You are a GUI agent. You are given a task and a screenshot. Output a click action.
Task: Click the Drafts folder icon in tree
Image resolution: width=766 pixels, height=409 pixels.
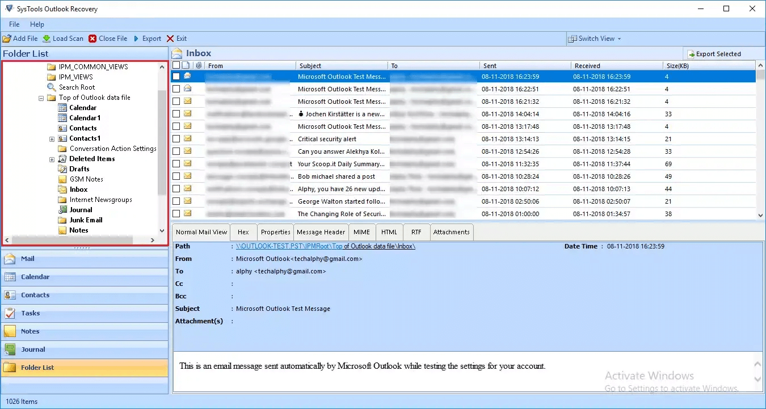(62, 169)
